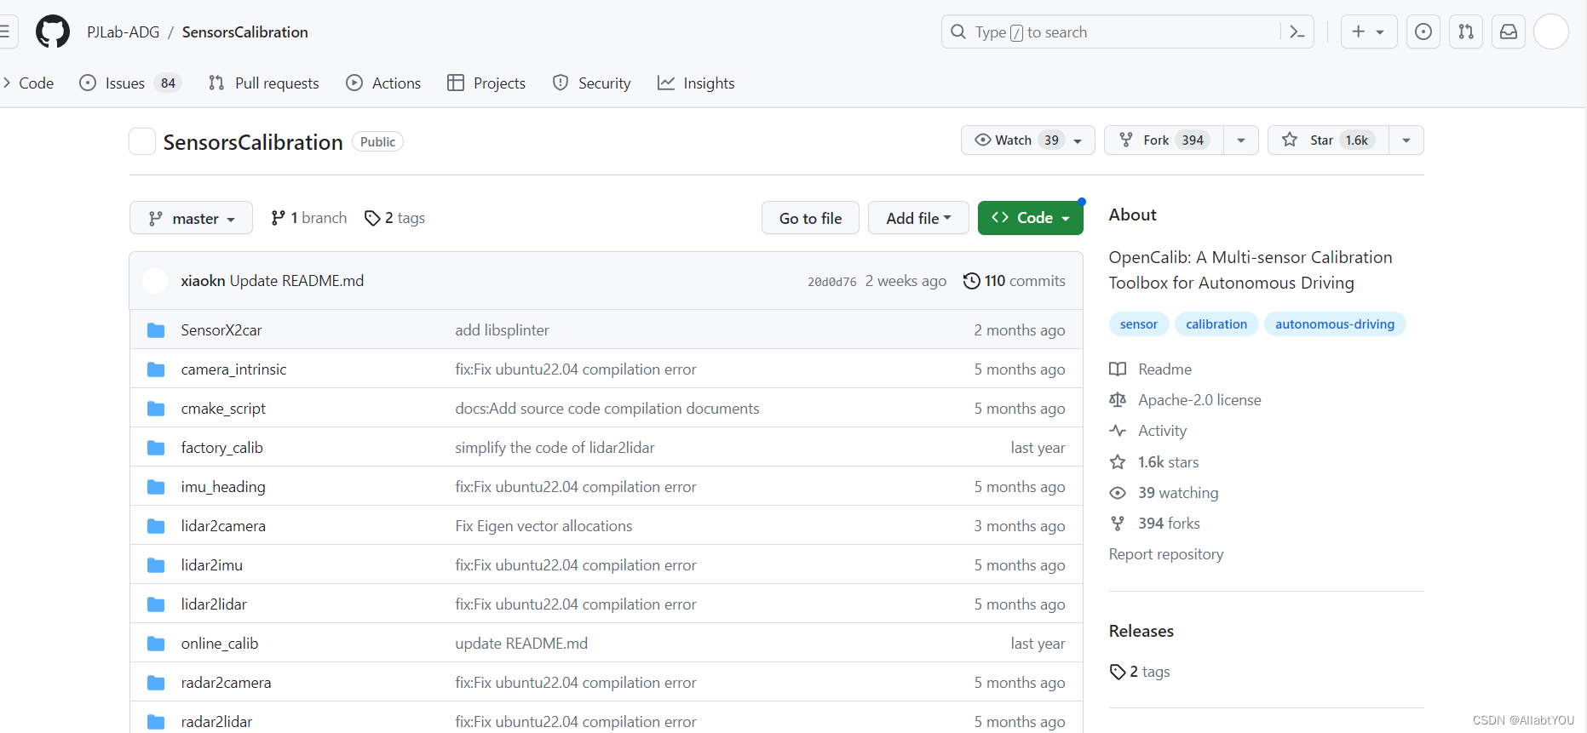Image resolution: width=1587 pixels, height=733 pixels.
Task: Click the camera_intrinsic folder icon
Action: [156, 369]
